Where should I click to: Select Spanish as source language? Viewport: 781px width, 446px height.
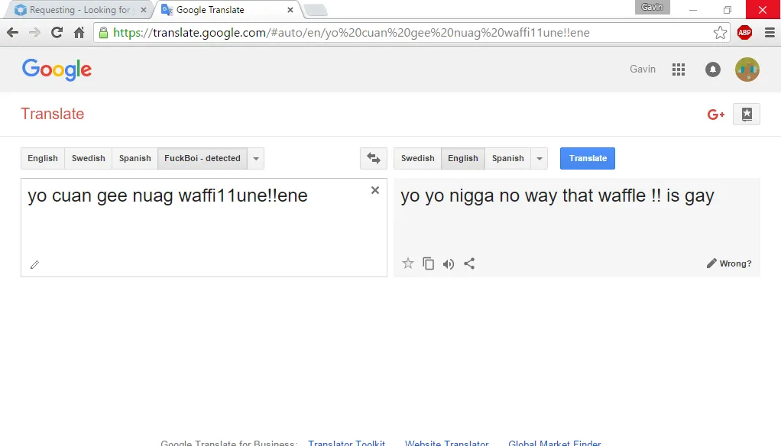point(135,158)
